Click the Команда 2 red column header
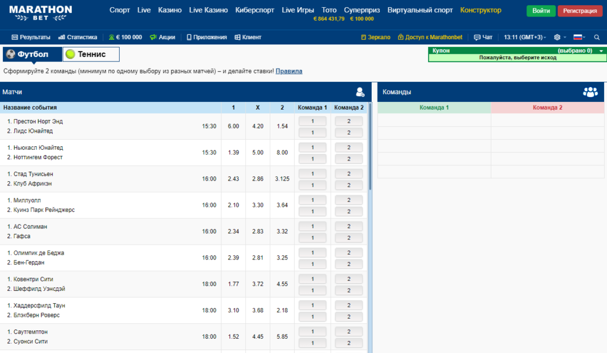This screenshot has height=353, width=607. (547, 107)
